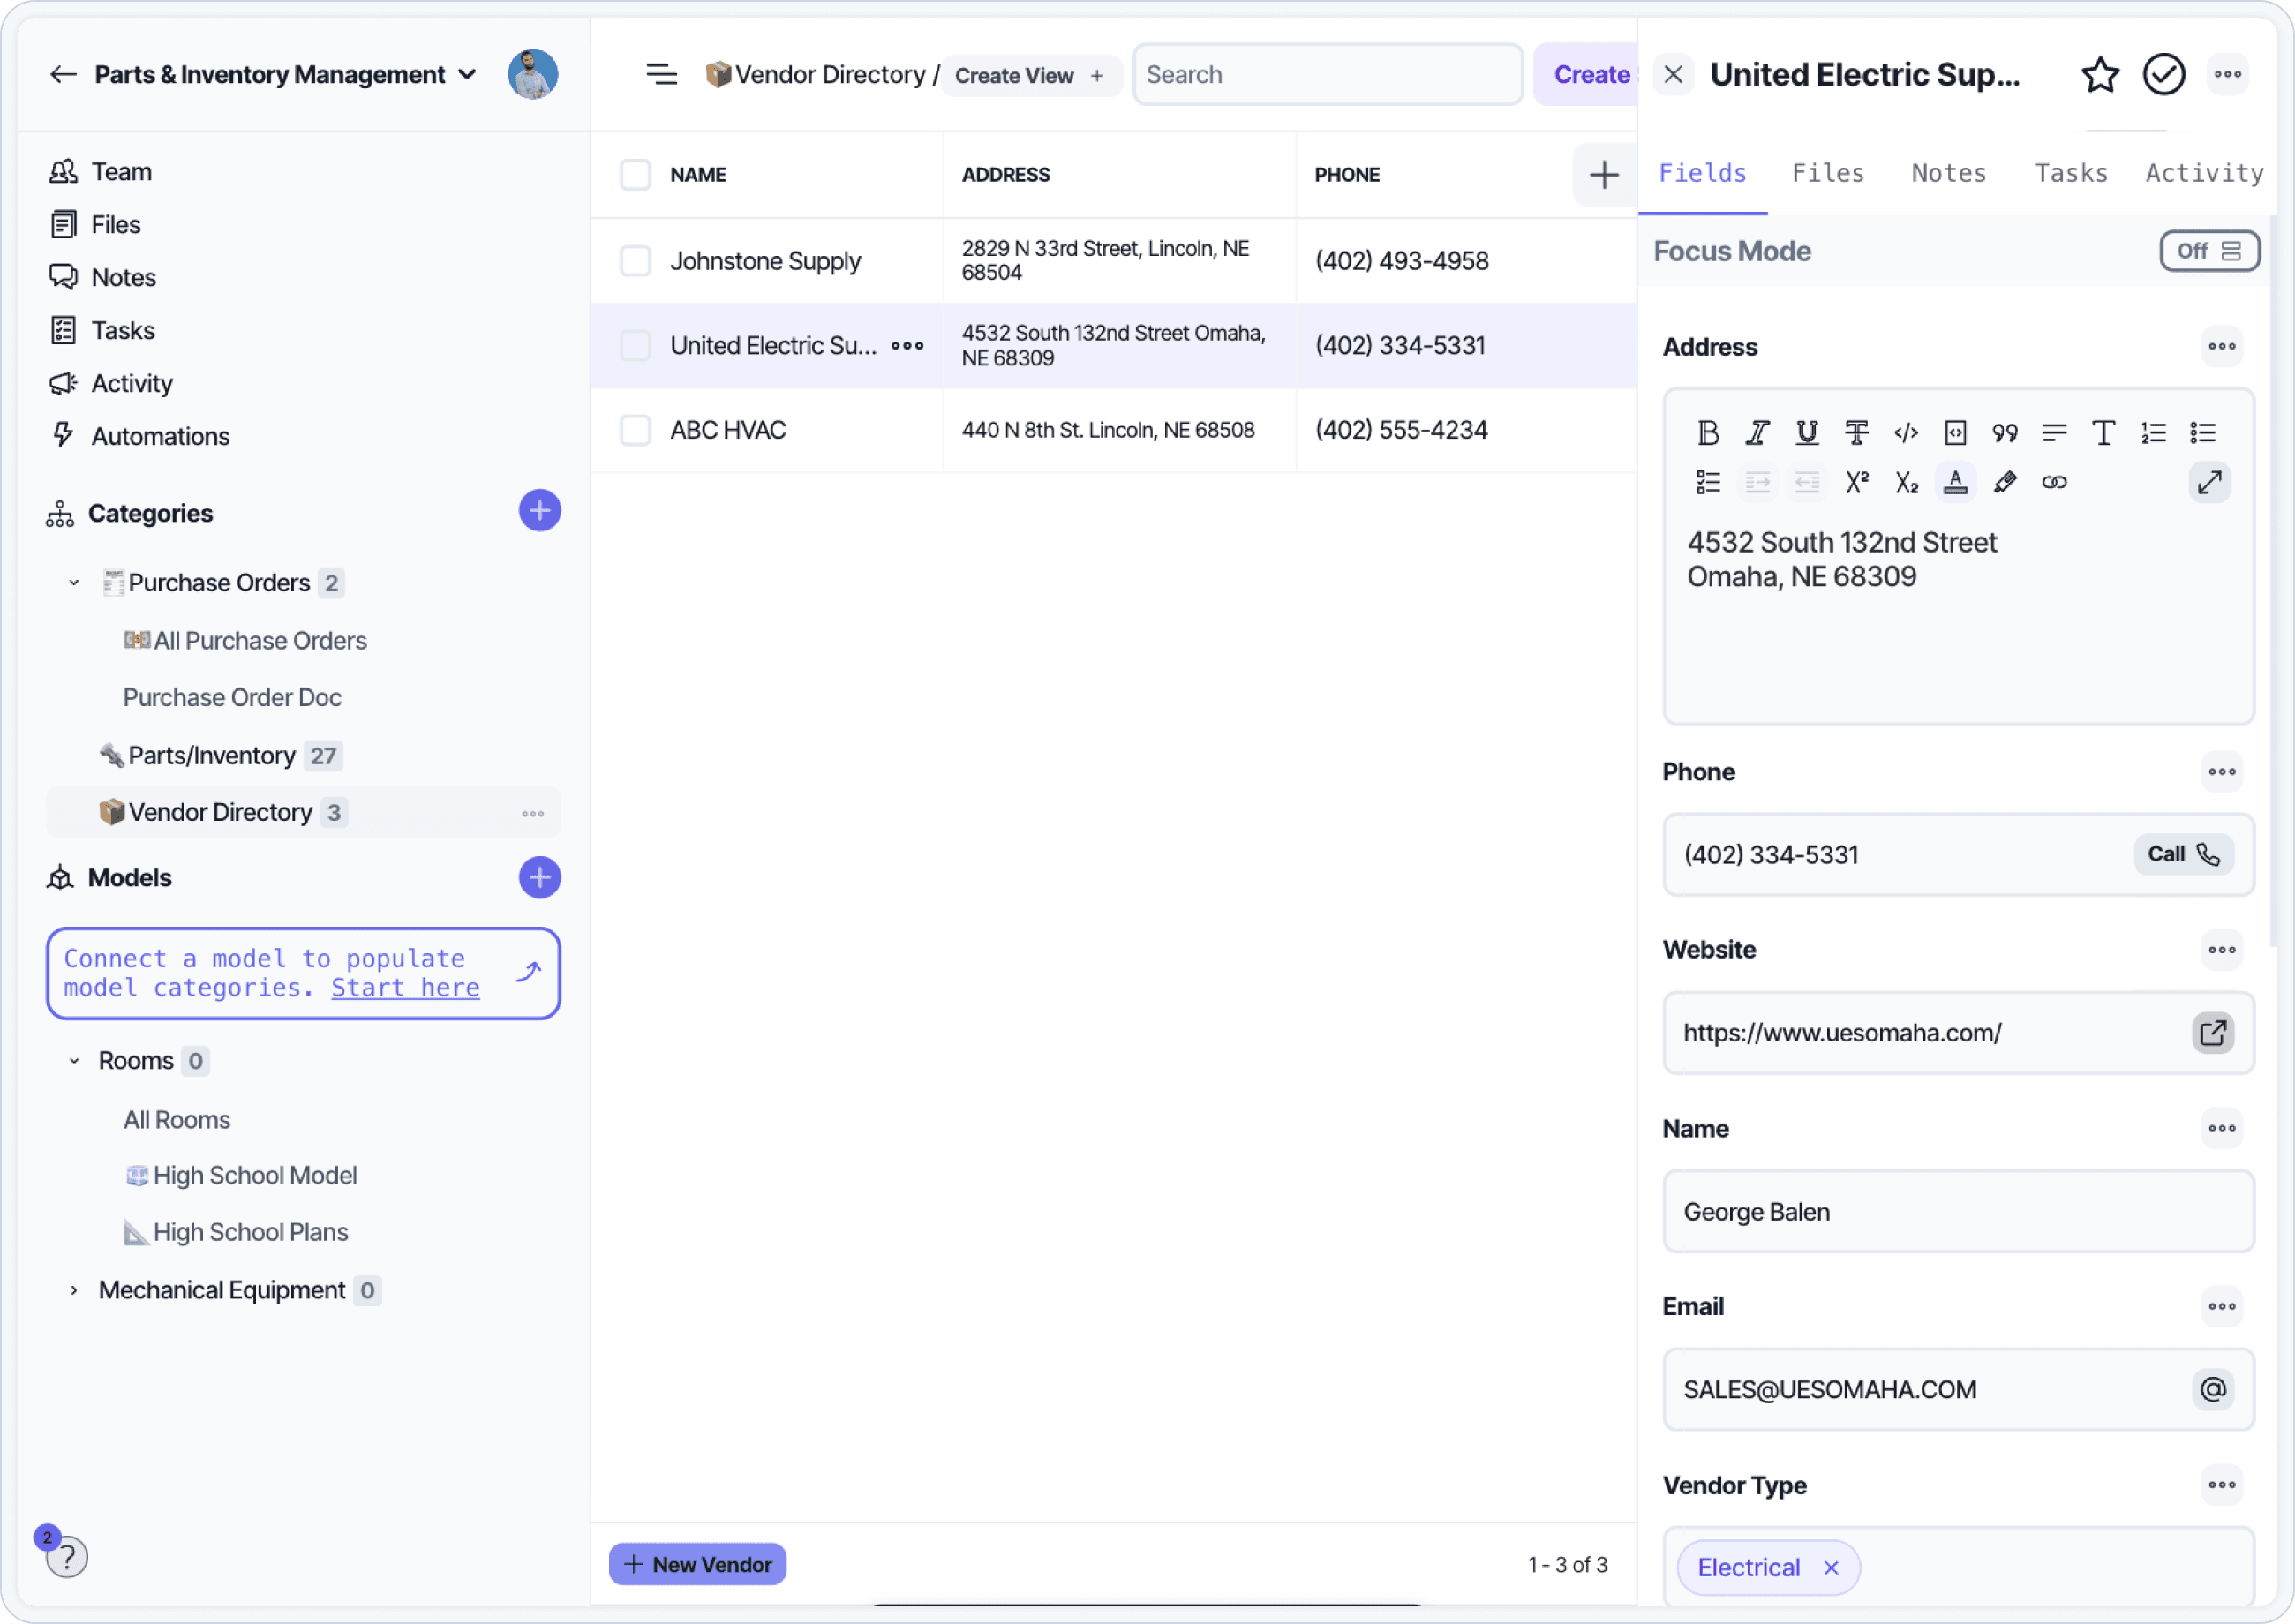Select the ABC HVAC row checkbox
This screenshot has height=1624, width=2295.
635,430
